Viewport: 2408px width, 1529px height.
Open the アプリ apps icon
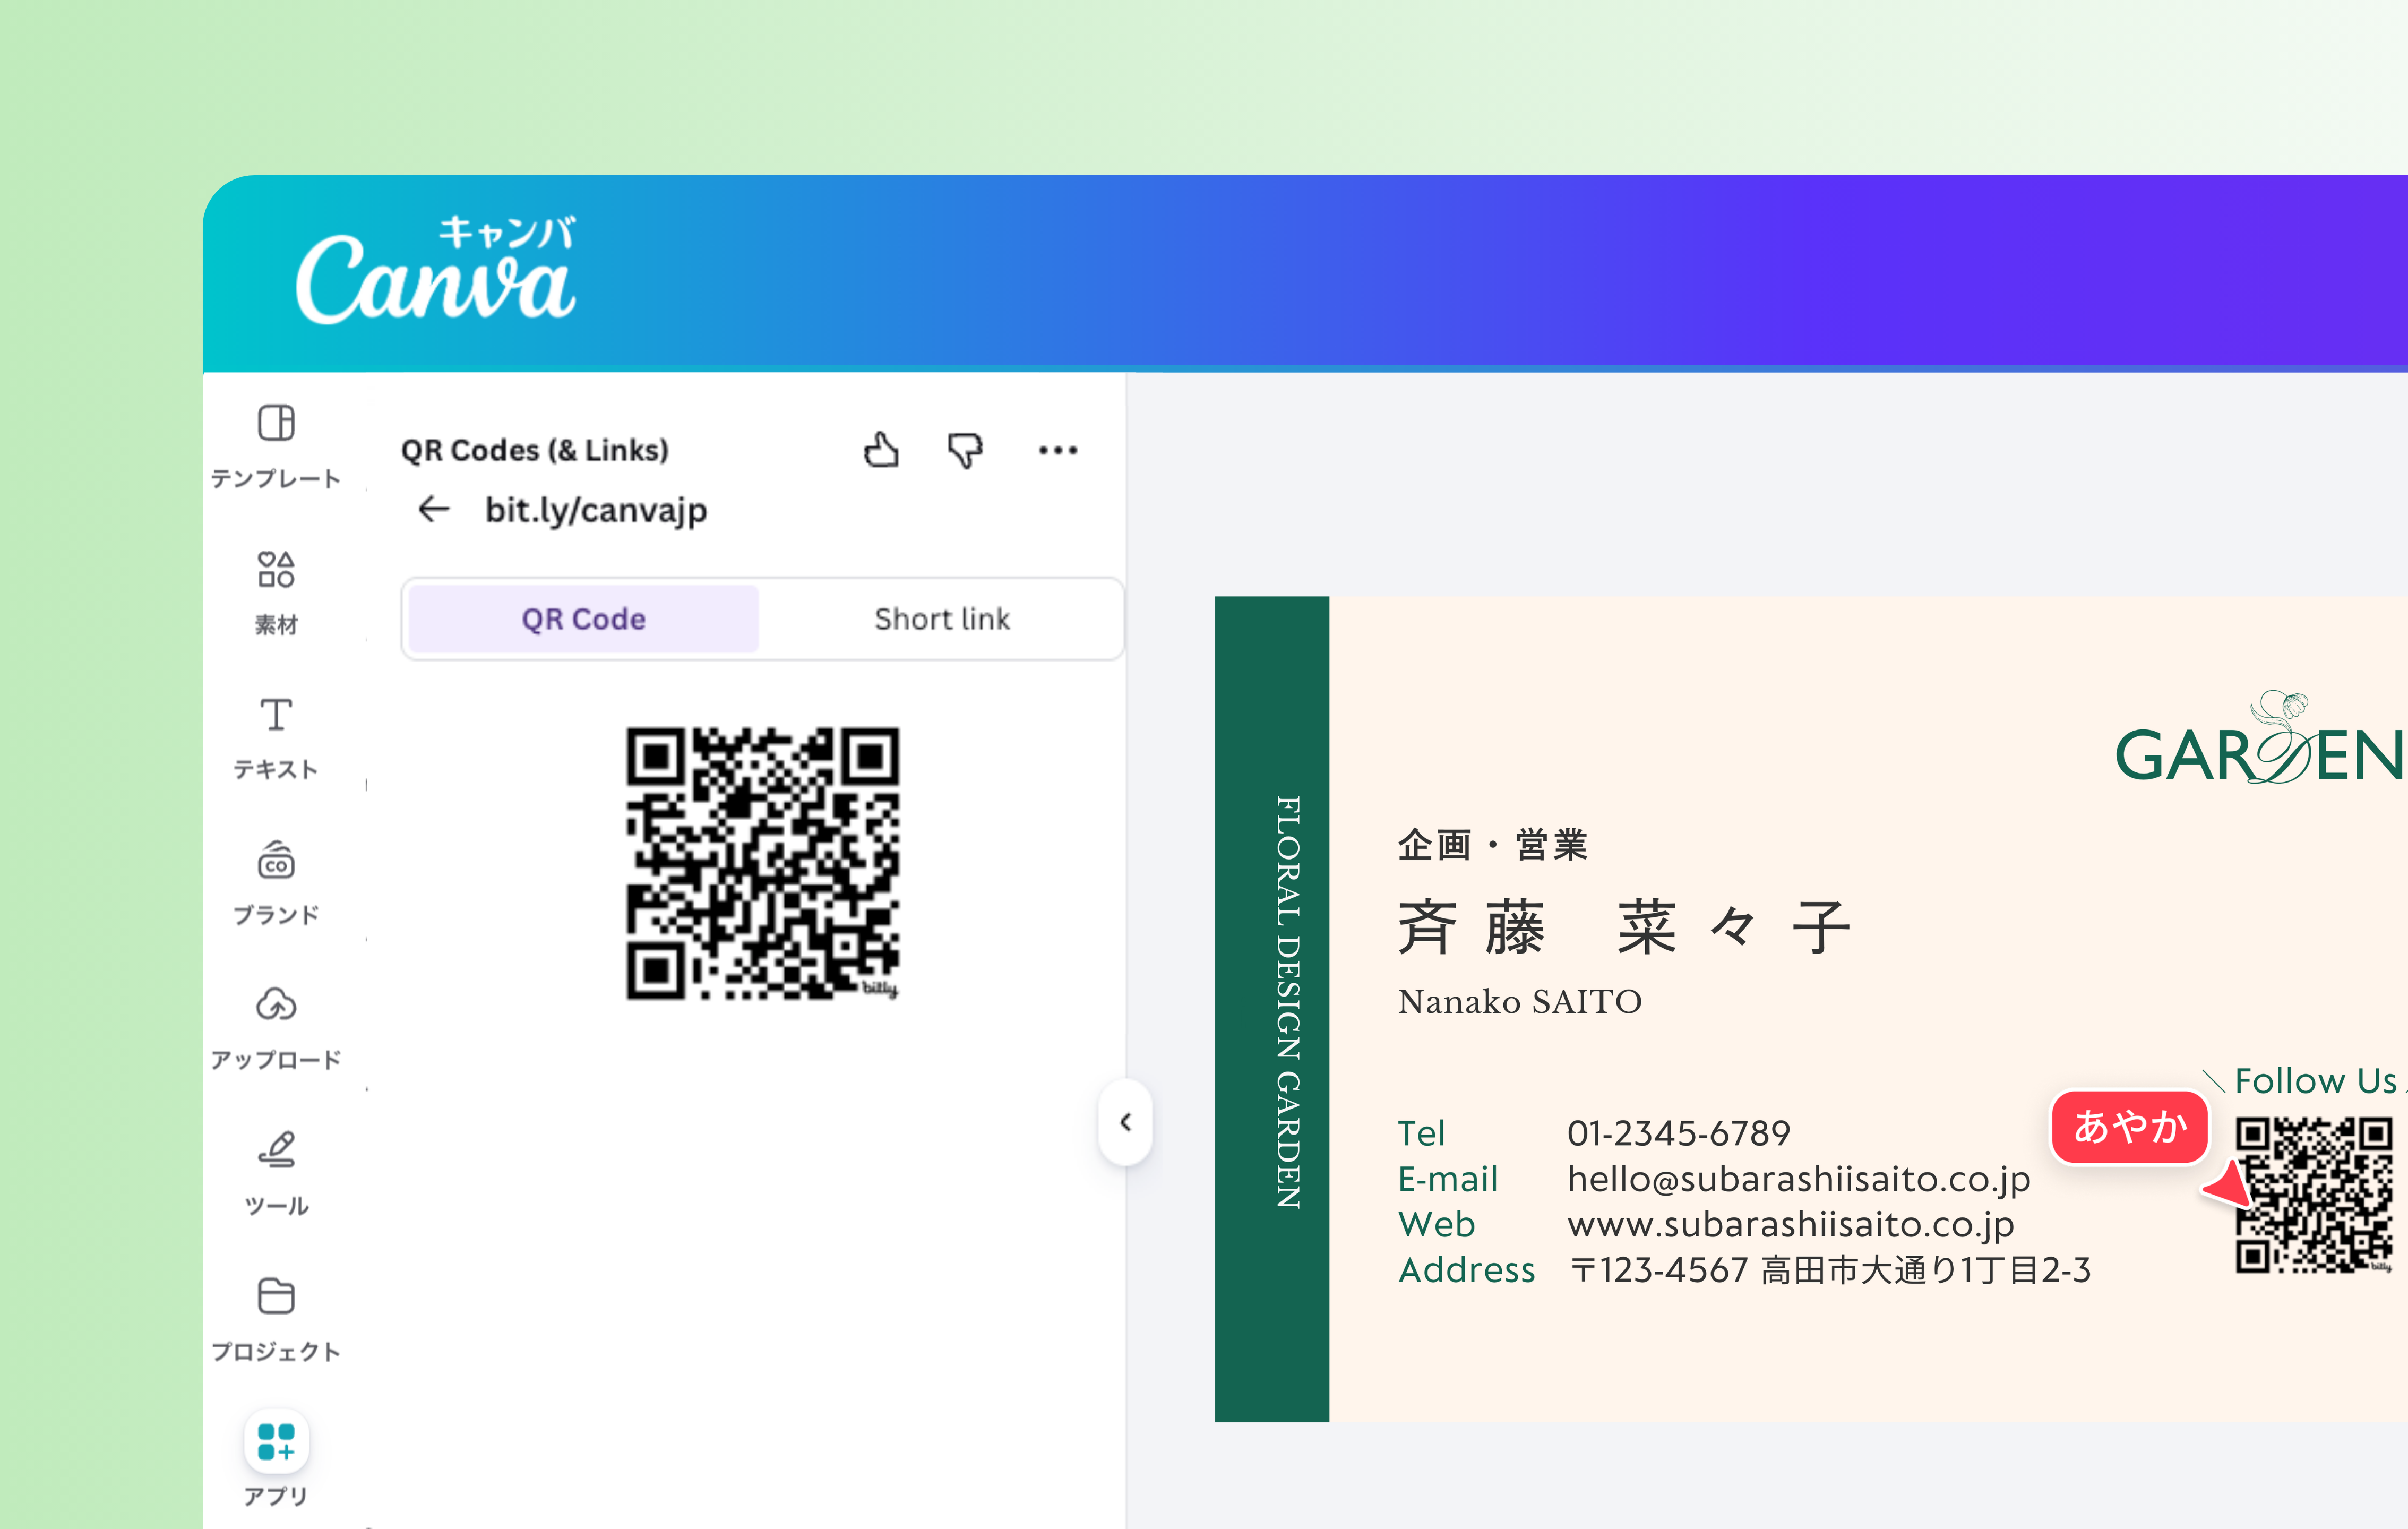pos(276,1441)
